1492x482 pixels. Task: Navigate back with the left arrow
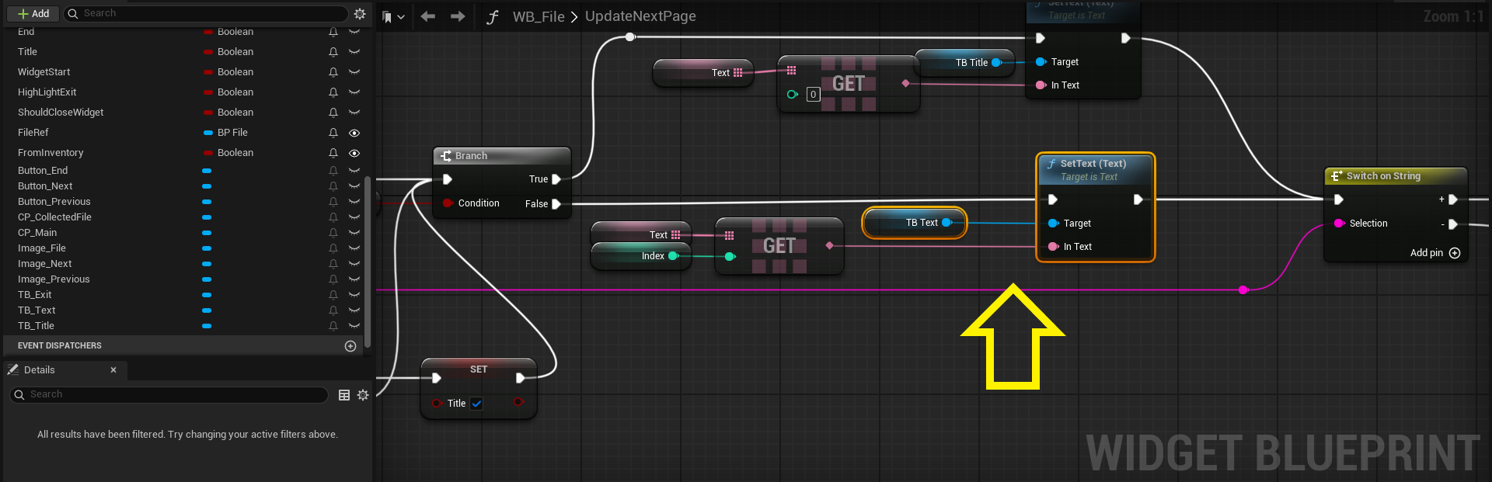point(427,16)
